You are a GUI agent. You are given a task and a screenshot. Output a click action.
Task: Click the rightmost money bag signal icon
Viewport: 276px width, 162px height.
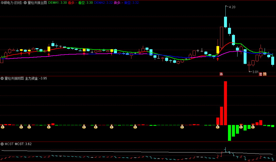[x=253, y=127]
